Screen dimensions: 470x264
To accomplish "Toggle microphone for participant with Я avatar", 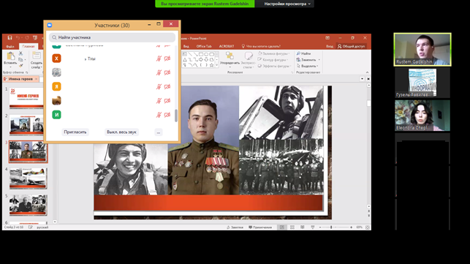I will [x=159, y=87].
